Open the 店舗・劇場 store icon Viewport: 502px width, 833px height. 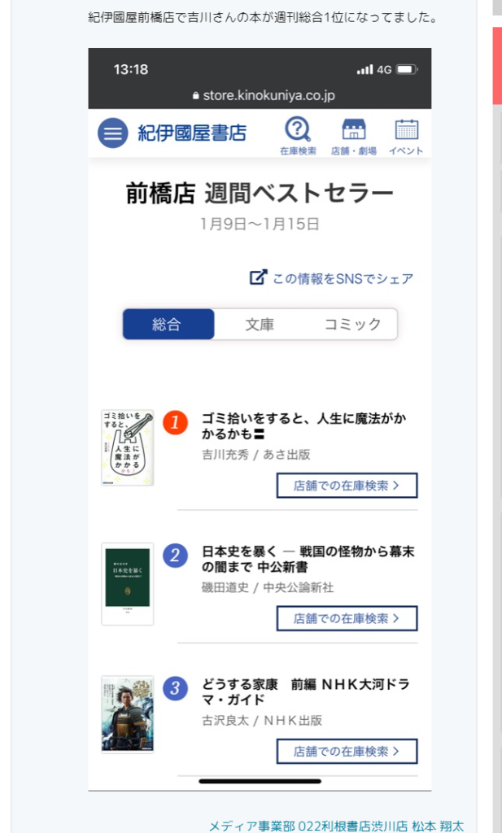click(x=354, y=136)
